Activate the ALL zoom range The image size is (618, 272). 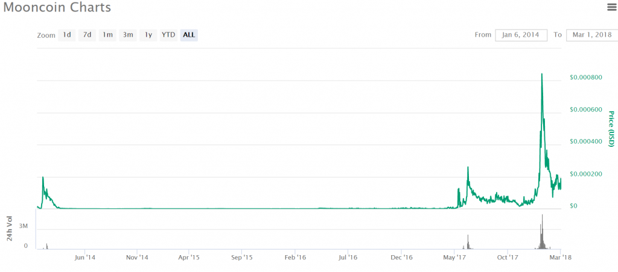(x=189, y=35)
